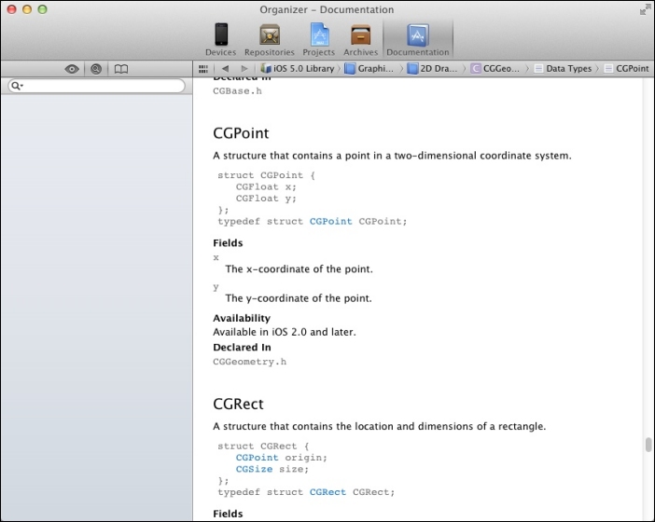
Task: Open the Graphi... breadcrumb segment
Action: (369, 68)
